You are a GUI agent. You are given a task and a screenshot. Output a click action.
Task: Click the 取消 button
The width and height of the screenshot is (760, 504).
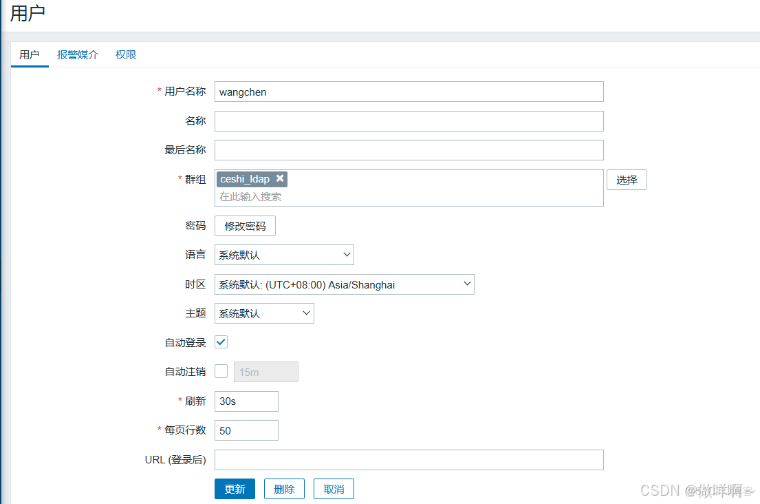point(334,488)
